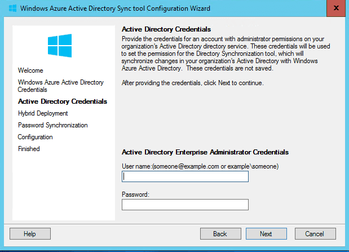Screen dimensions: 349x252
Task: Click the 'Password:' label text
Action: [135, 194]
